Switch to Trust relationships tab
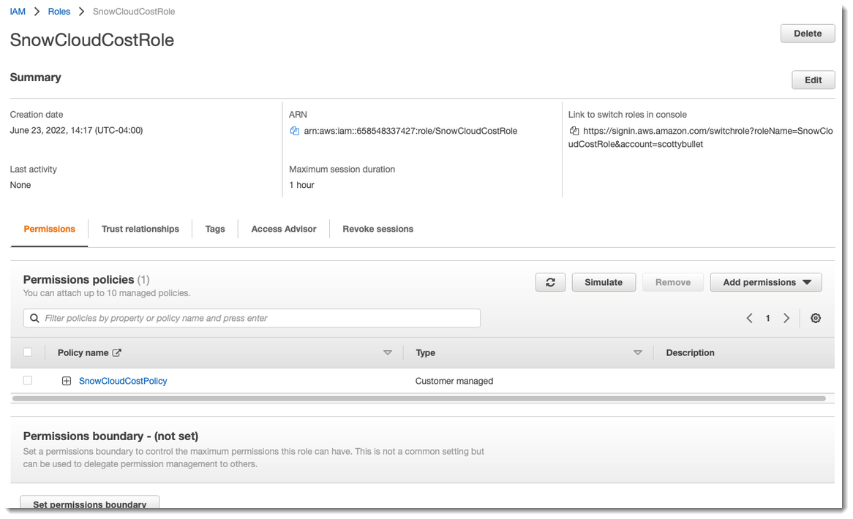Viewport: 853px width, 519px height. [x=140, y=230]
